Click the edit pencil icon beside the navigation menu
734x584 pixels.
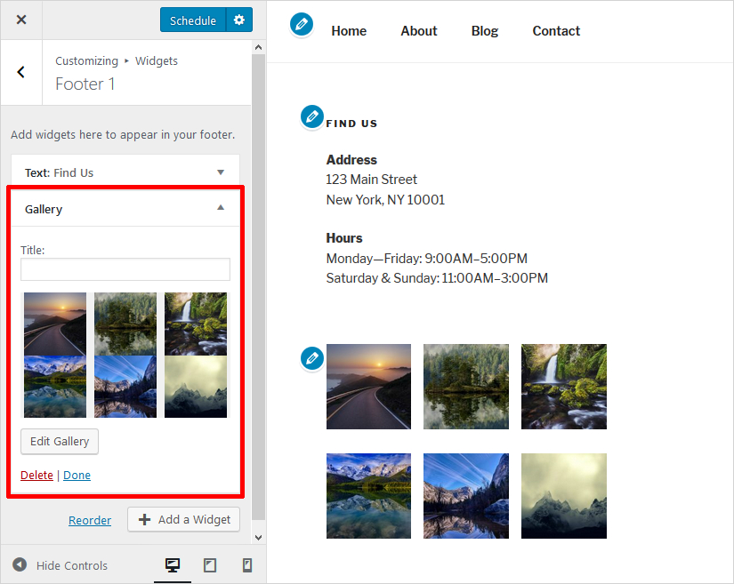(x=302, y=25)
